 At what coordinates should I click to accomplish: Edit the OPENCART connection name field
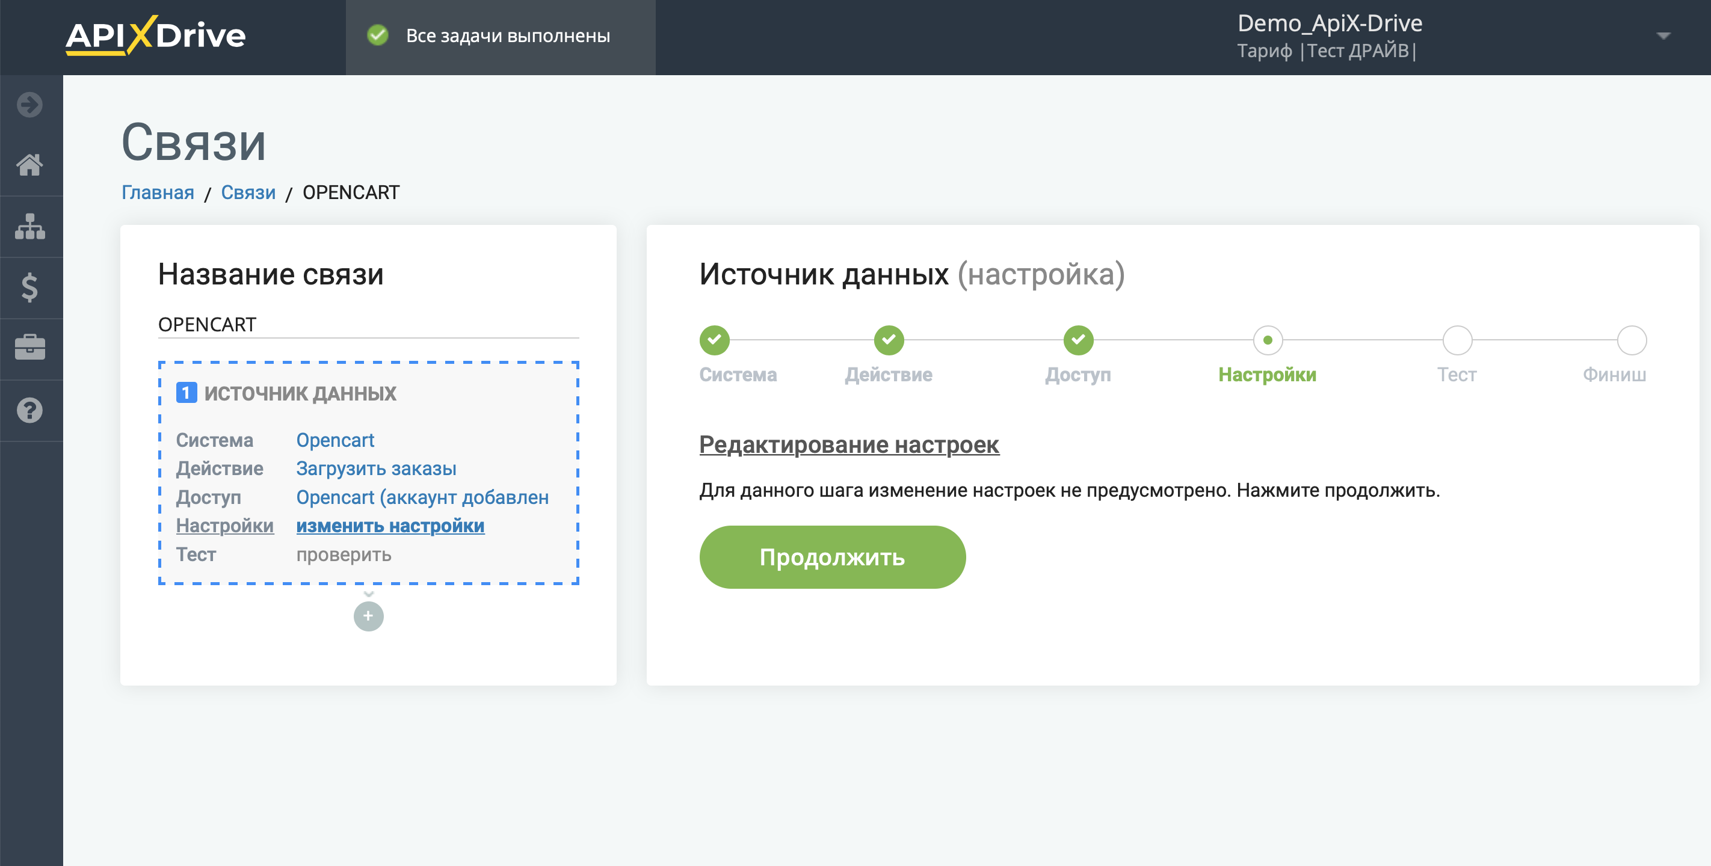(369, 325)
